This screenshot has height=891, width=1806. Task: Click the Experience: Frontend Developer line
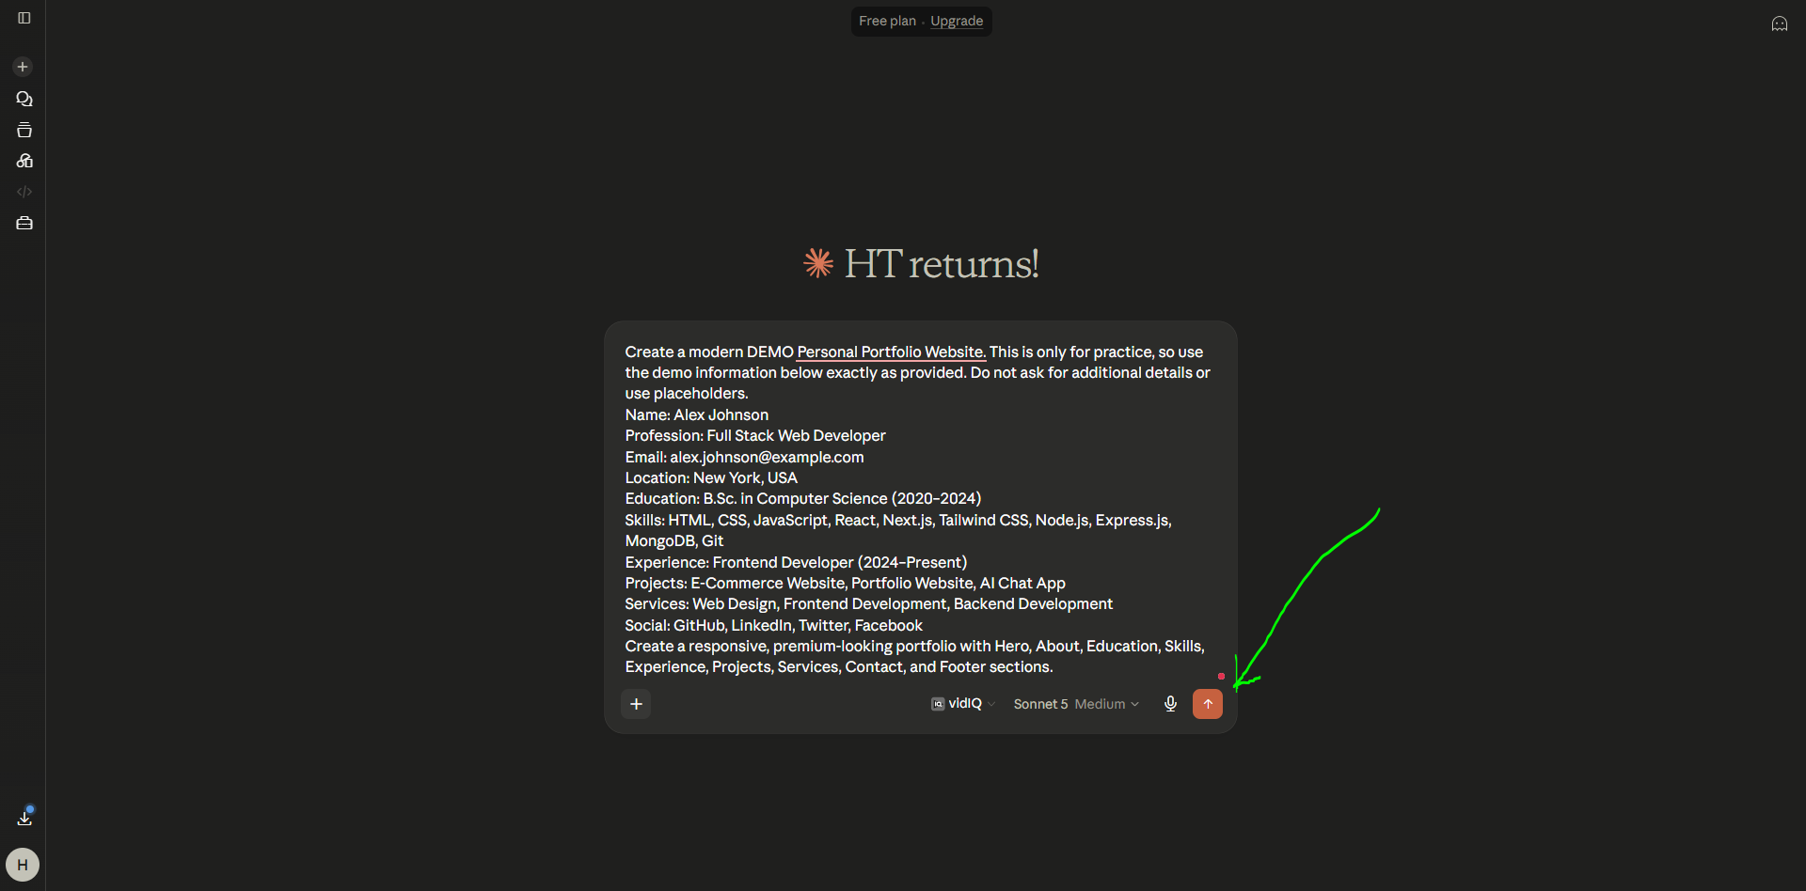click(x=796, y=562)
